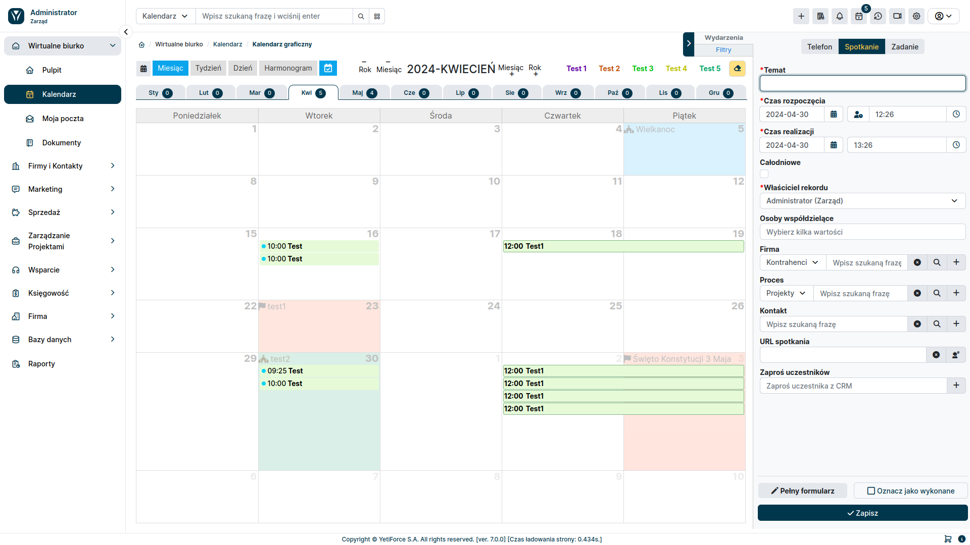
Task: Toggle the Całodniowe checkbox
Action: (x=764, y=174)
